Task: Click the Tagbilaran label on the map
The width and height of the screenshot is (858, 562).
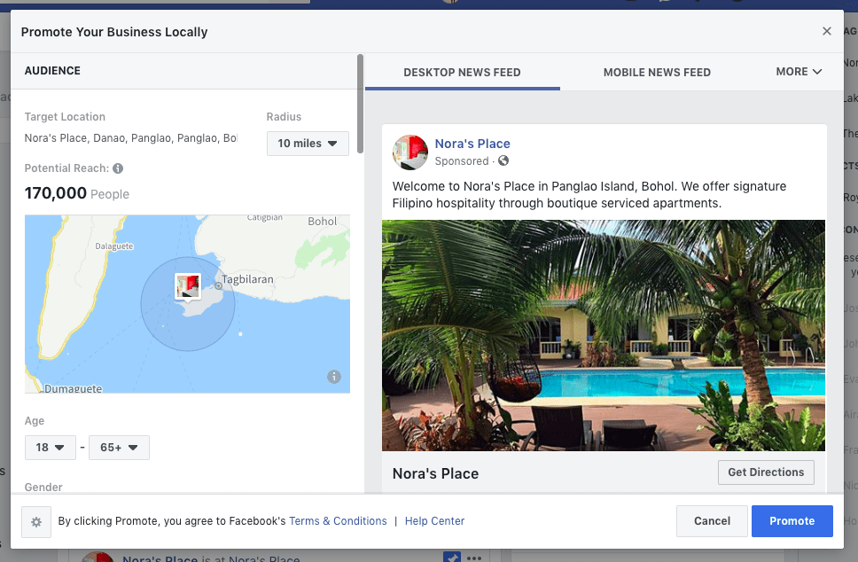Action: 247,279
